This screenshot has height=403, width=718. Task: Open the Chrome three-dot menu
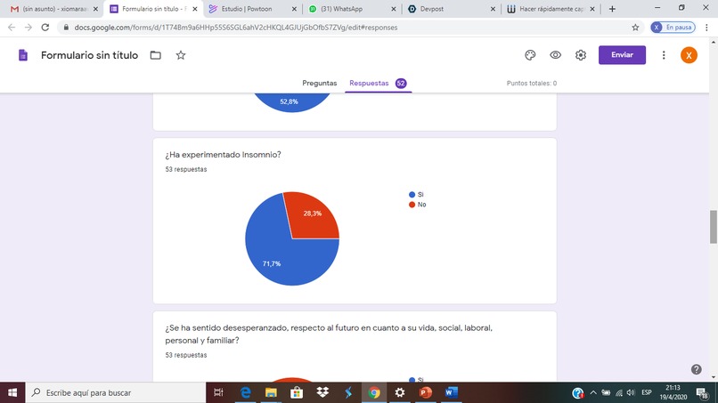706,28
